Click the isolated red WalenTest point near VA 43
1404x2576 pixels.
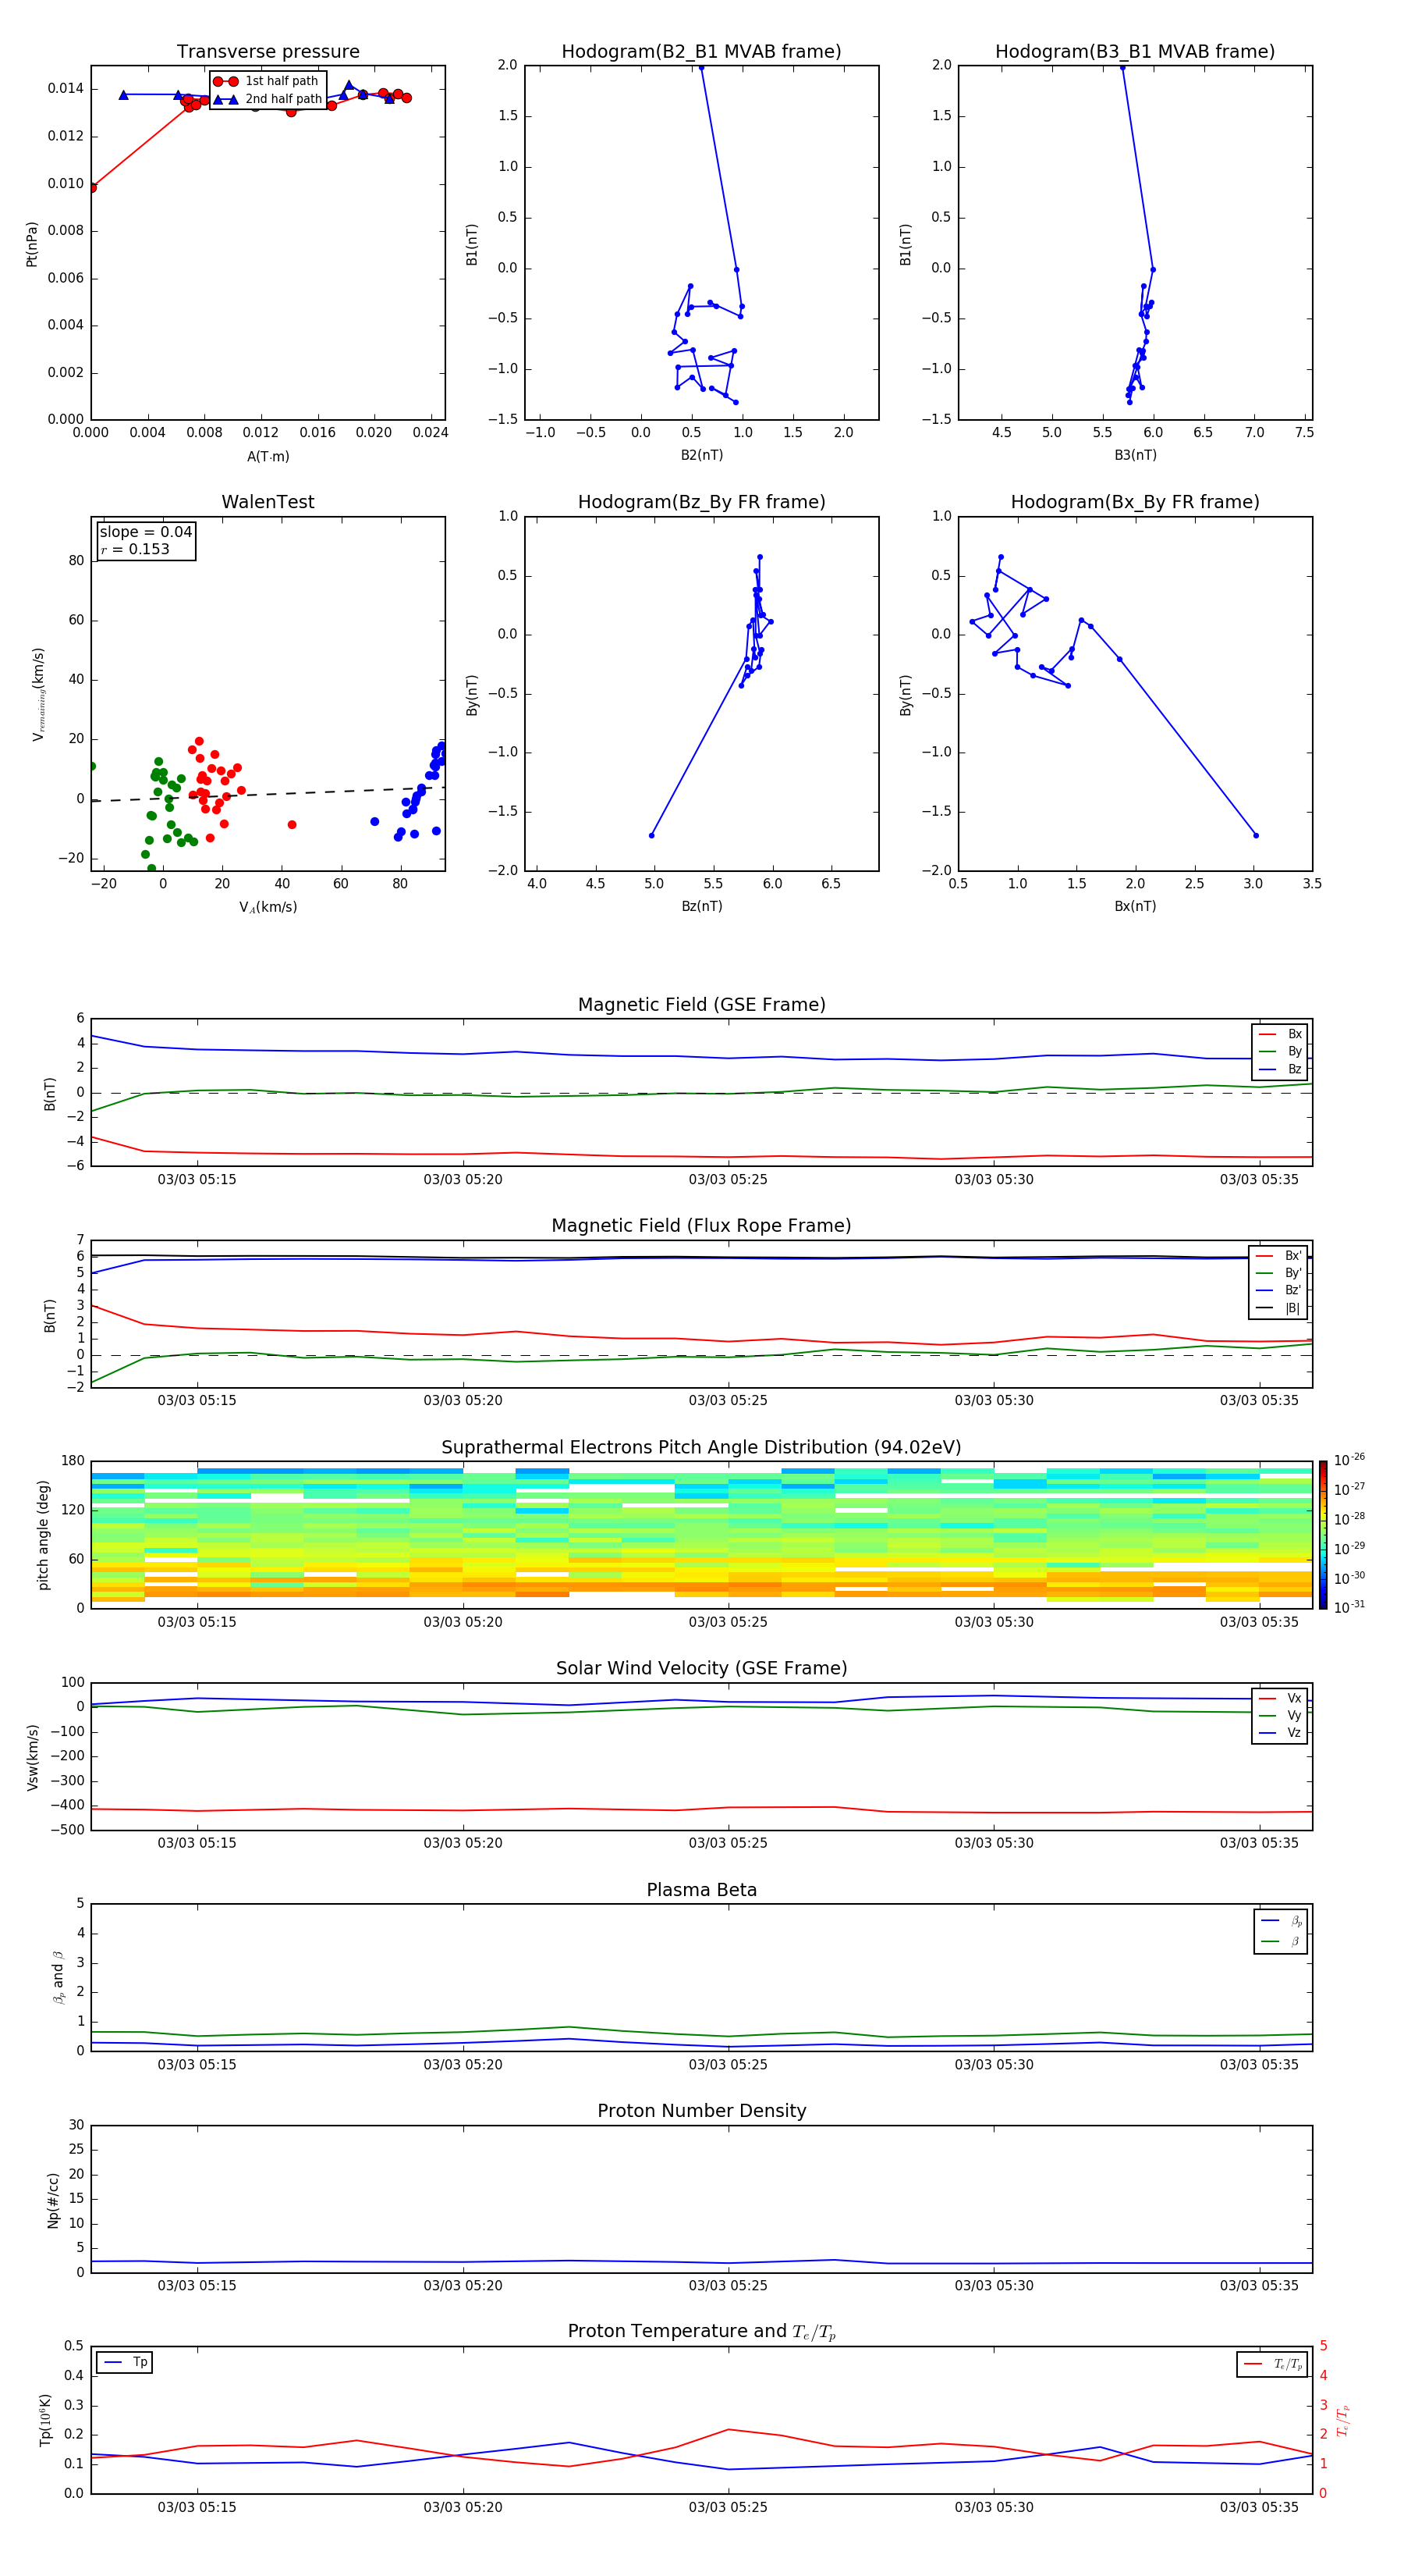pos(292,825)
